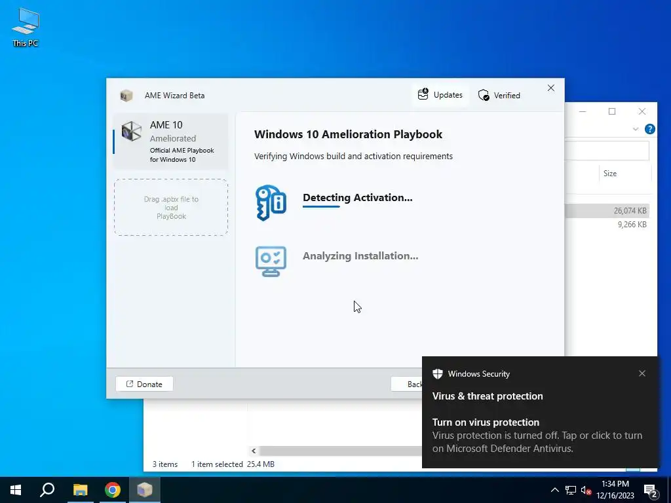Screen dimensions: 671x503
Task: Click the Detecting Activation key icon
Action: pos(271,203)
